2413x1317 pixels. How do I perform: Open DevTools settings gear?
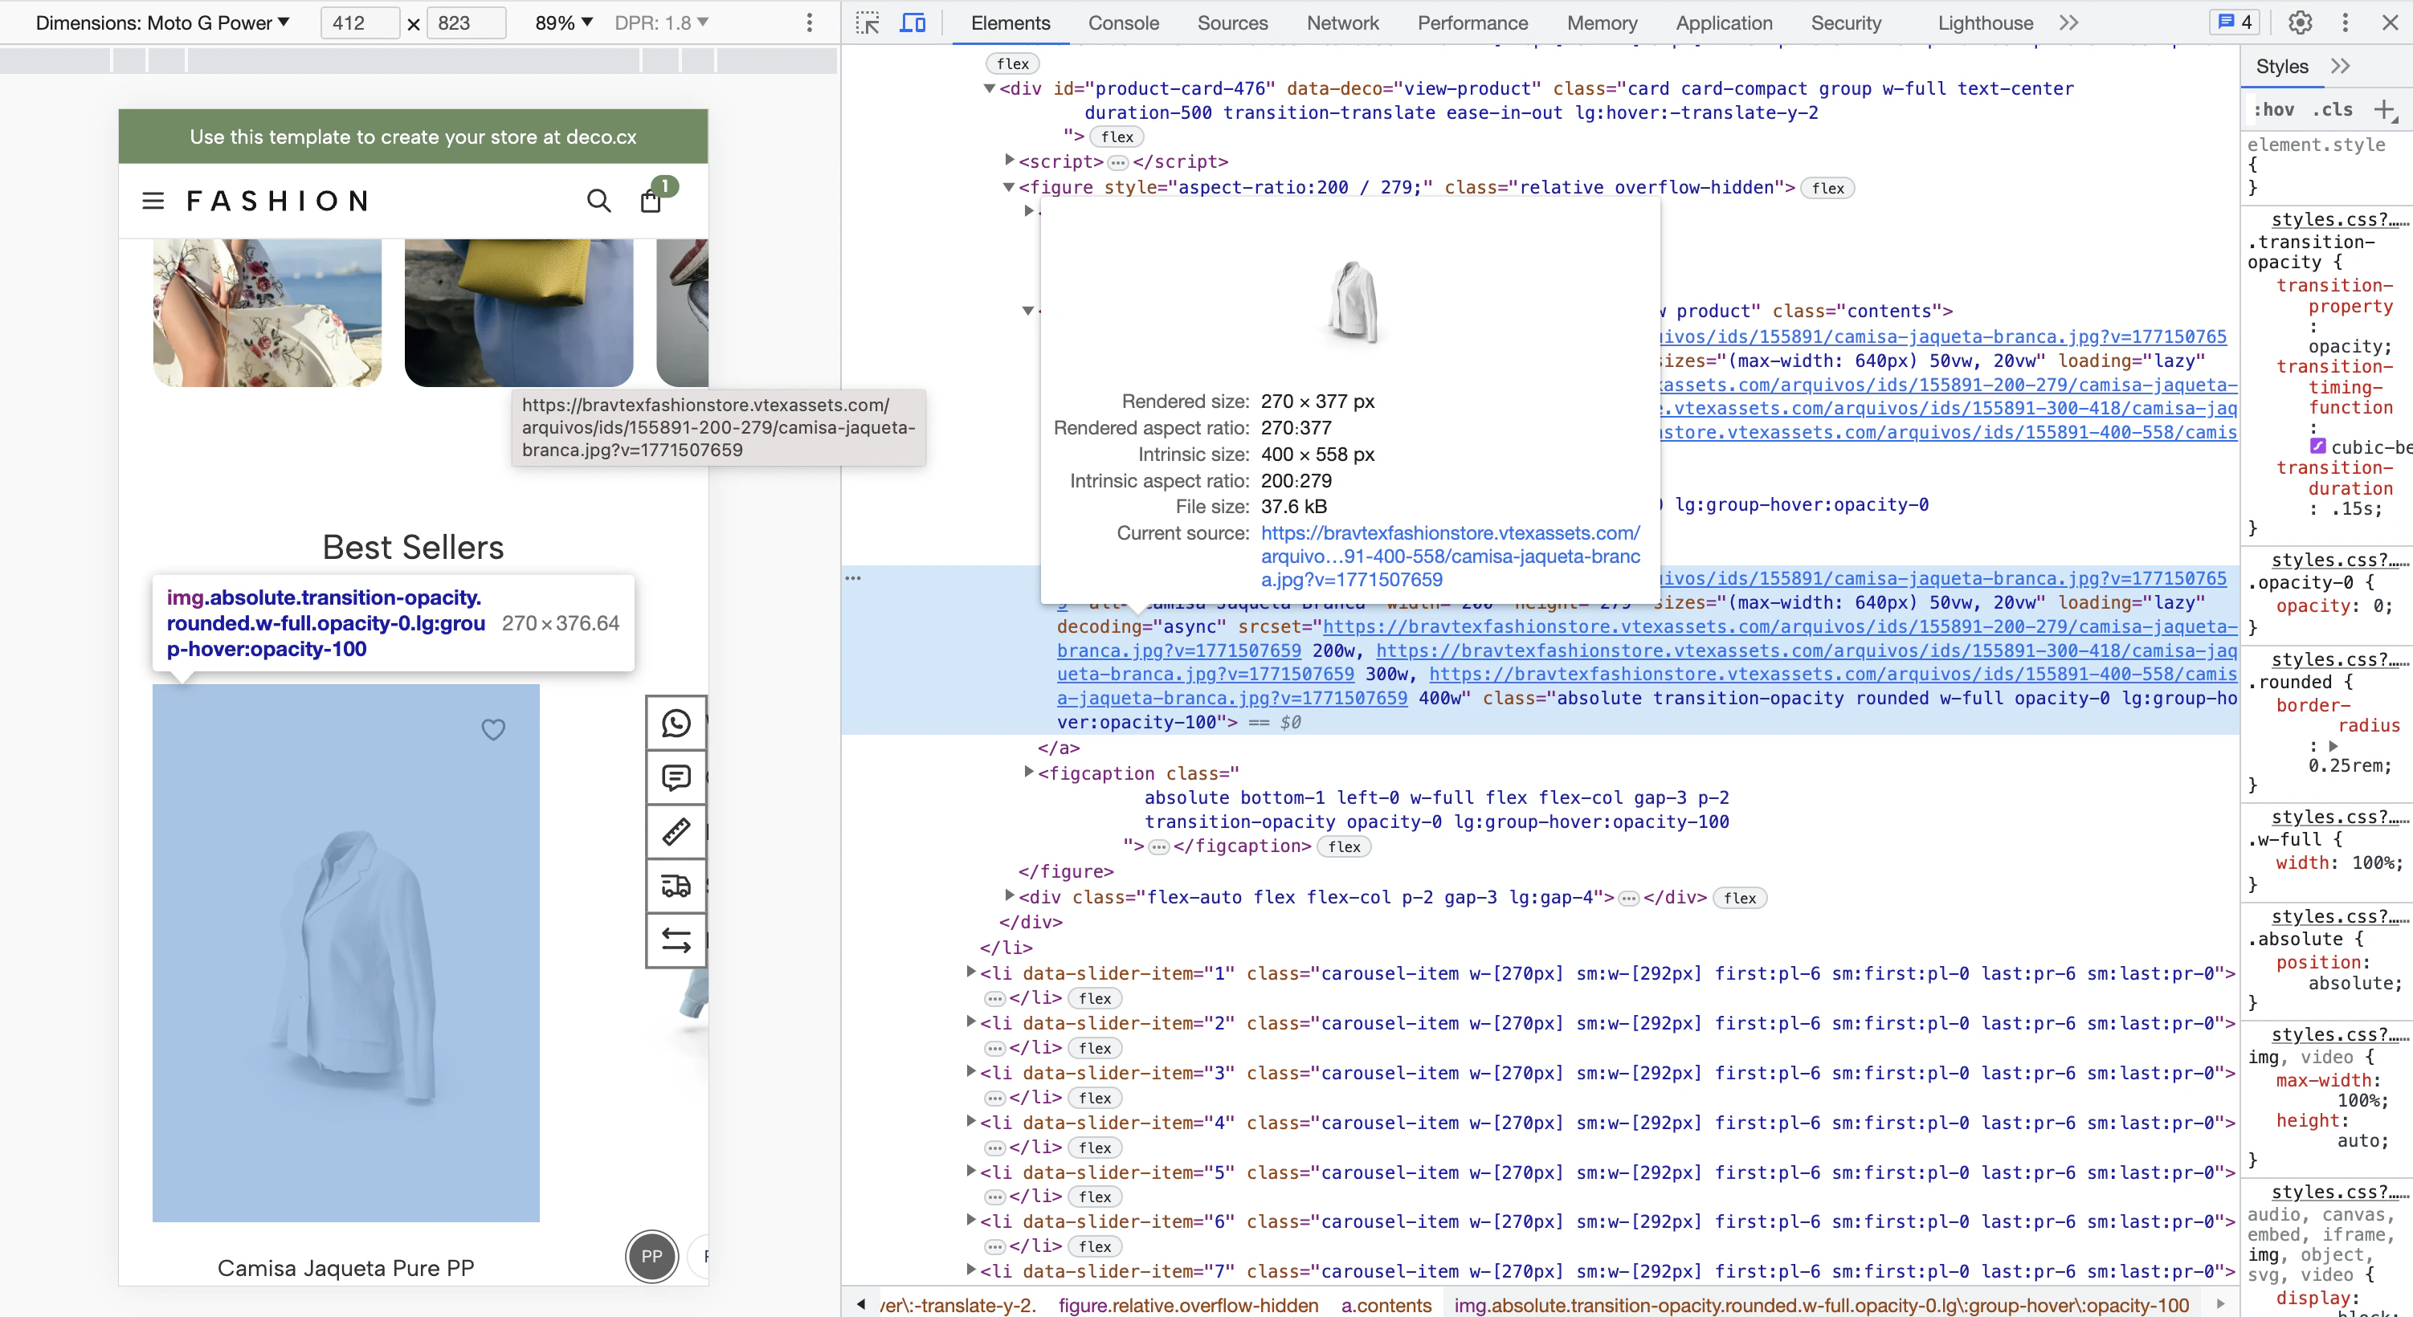[x=2300, y=22]
